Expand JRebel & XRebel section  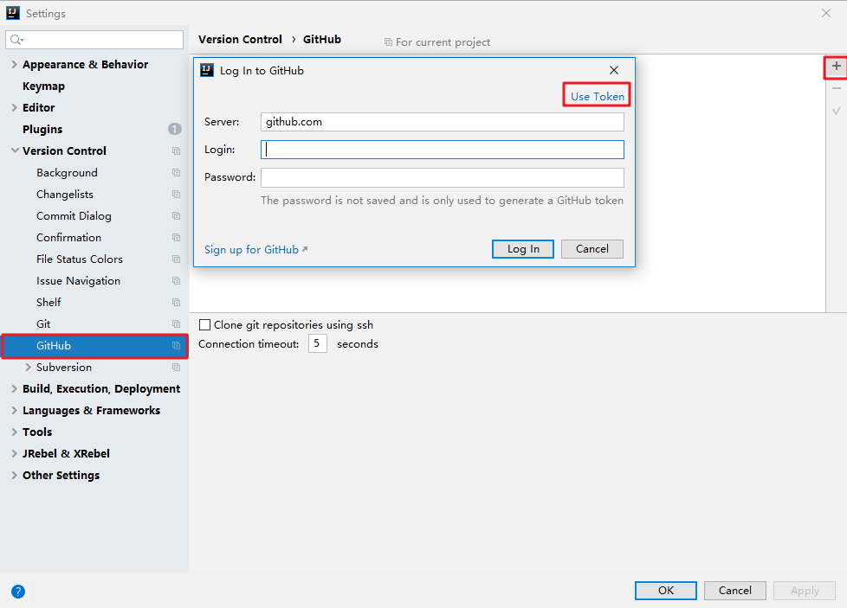click(x=15, y=454)
